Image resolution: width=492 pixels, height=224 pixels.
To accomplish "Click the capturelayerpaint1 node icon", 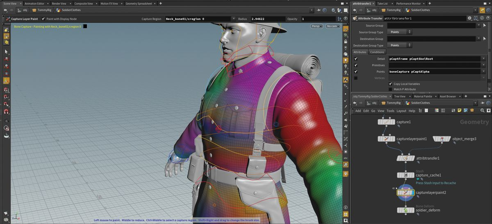I will (x=386, y=139).
